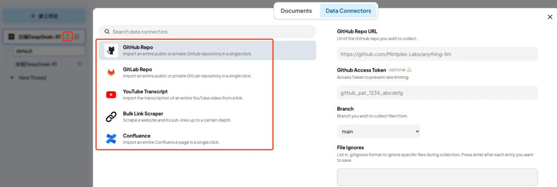
Task: Click the new workspace button in sidebar
Action: click(44, 16)
